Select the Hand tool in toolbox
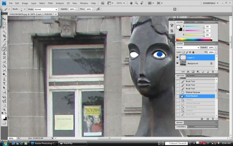The height and width of the screenshot is (146, 233). 4,106
